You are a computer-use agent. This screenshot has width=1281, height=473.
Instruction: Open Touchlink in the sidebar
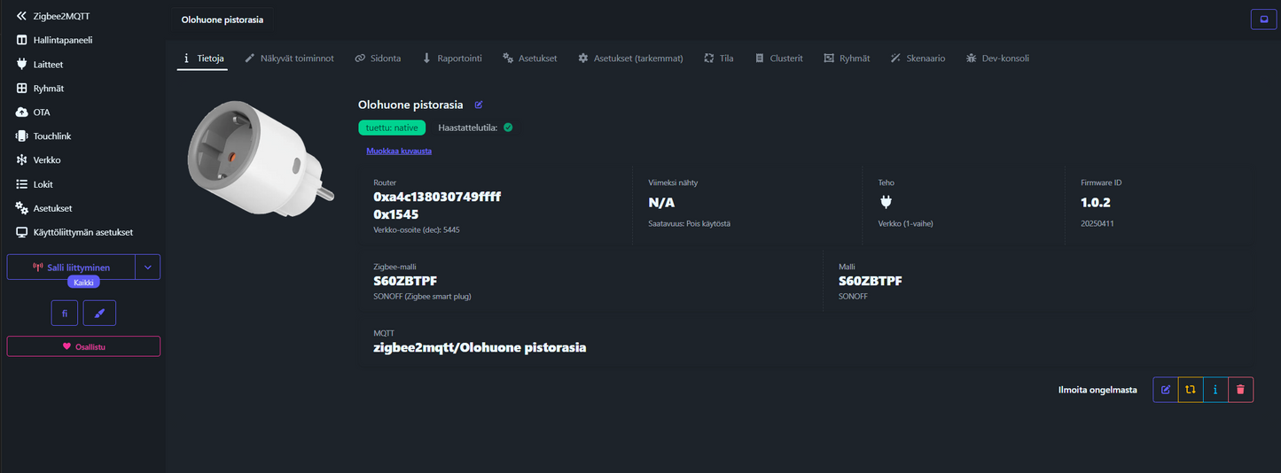pos(51,136)
